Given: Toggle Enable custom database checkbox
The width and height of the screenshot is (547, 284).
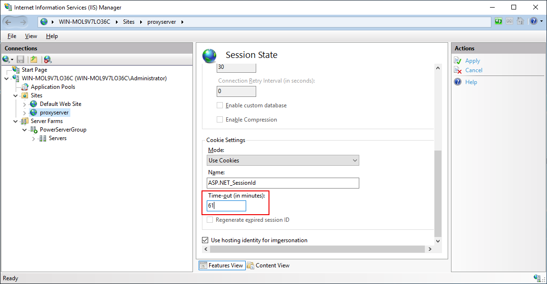Looking at the screenshot, I should tap(220, 105).
